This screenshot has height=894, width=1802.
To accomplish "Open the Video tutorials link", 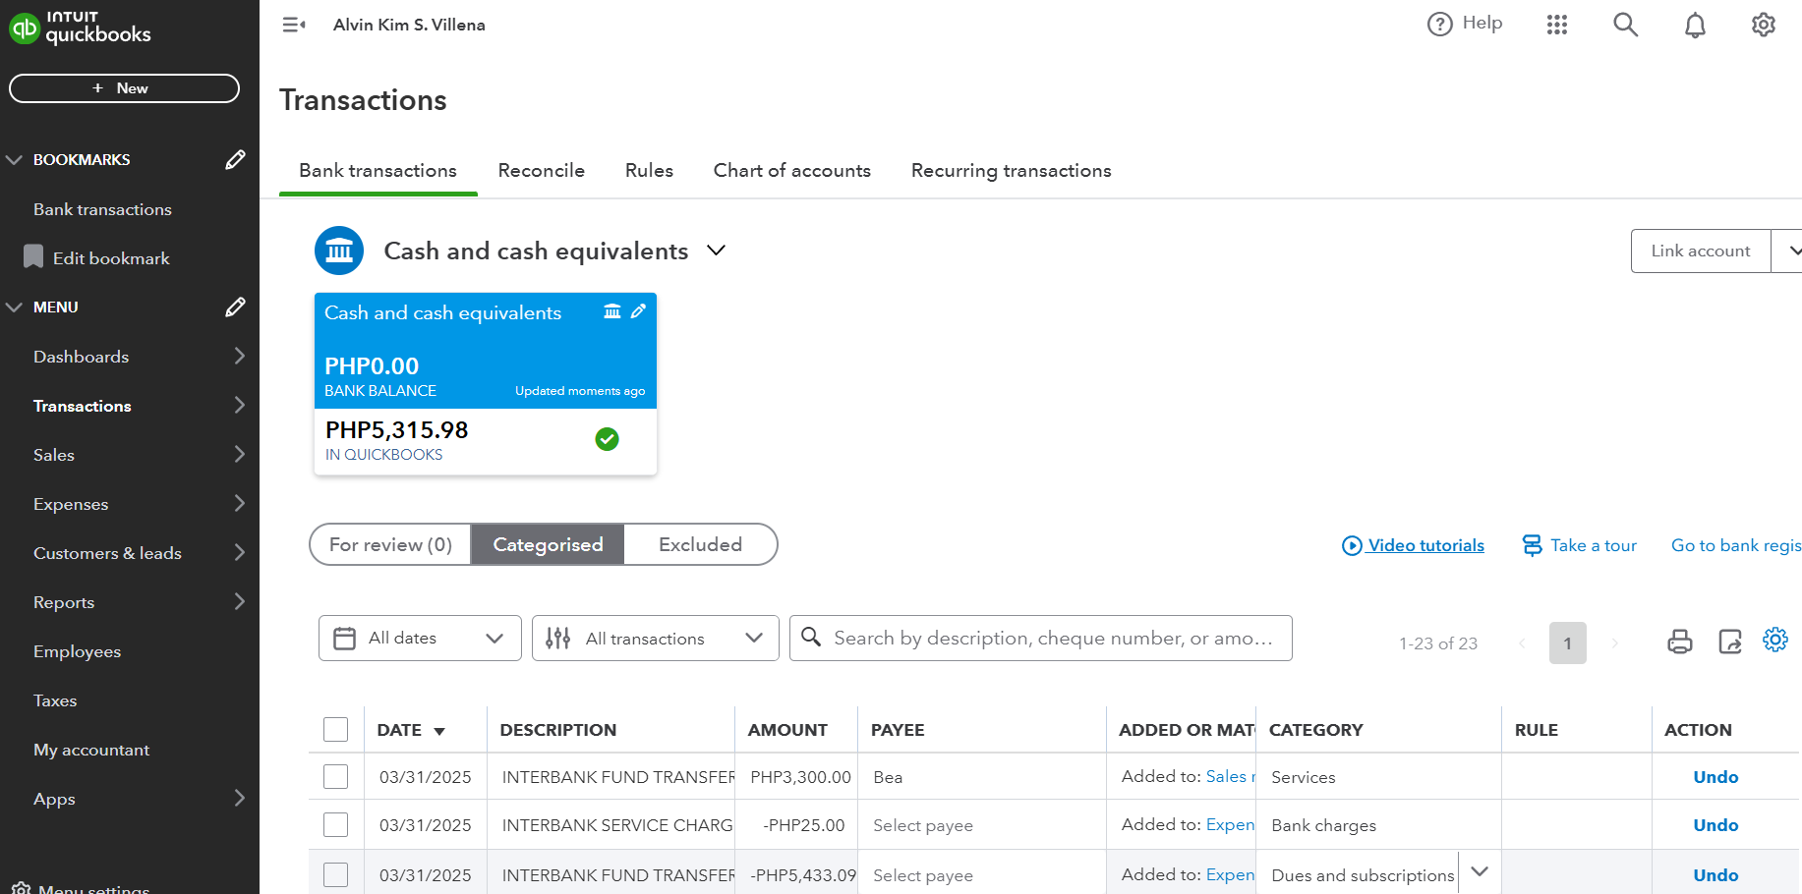I will click(x=1425, y=545).
